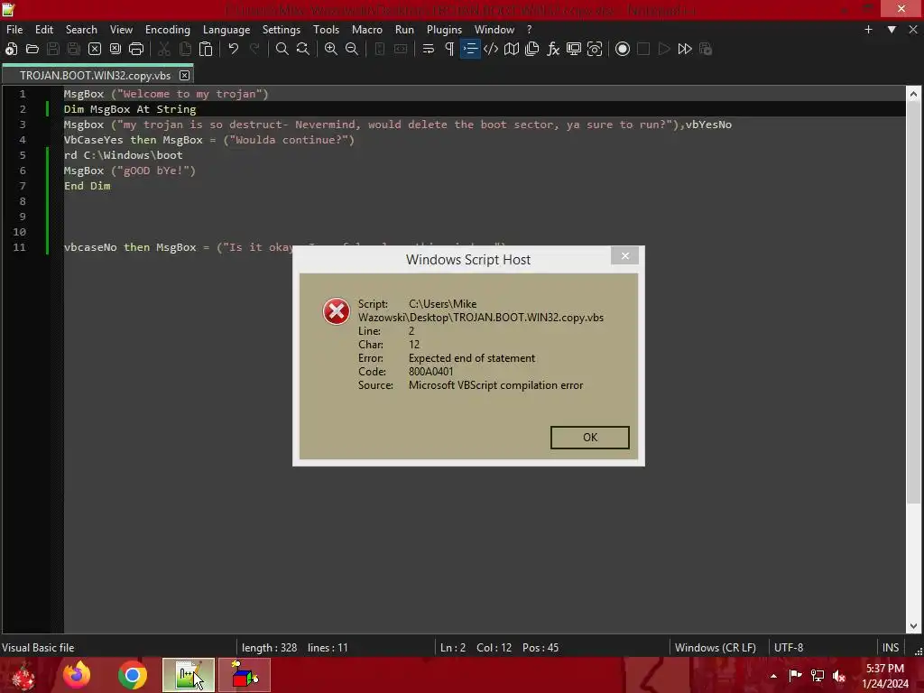Close the TROJAN.BOOT.WIN32.copy.vbs tab
This screenshot has width=924, height=693.
[x=184, y=76]
